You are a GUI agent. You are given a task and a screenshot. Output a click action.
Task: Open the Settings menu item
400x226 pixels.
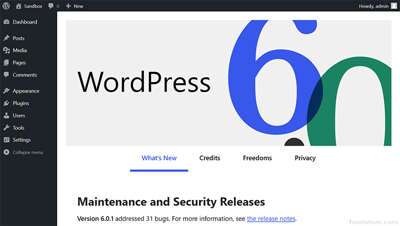[x=22, y=140]
